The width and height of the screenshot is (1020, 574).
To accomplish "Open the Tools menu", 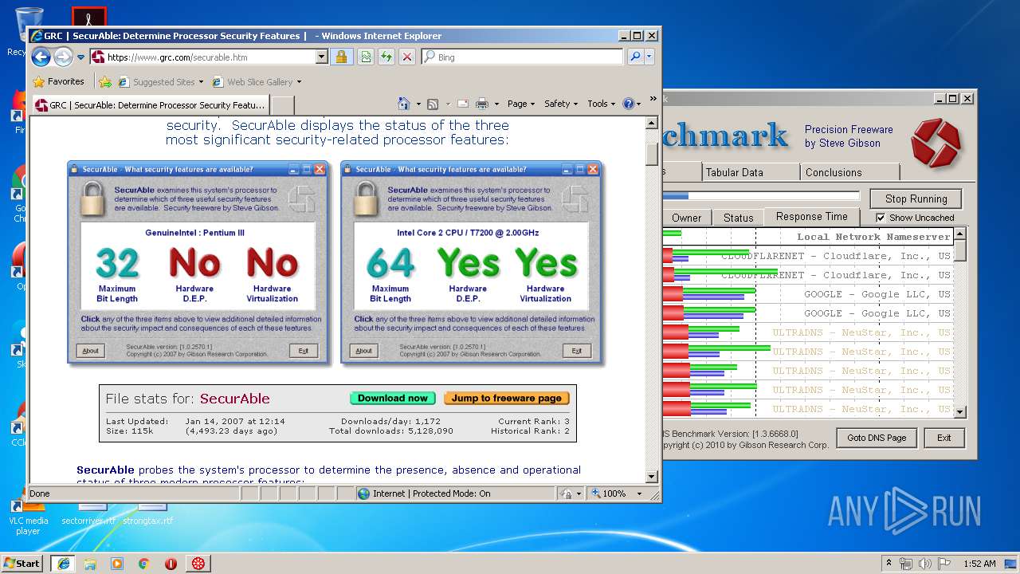I will [x=601, y=104].
